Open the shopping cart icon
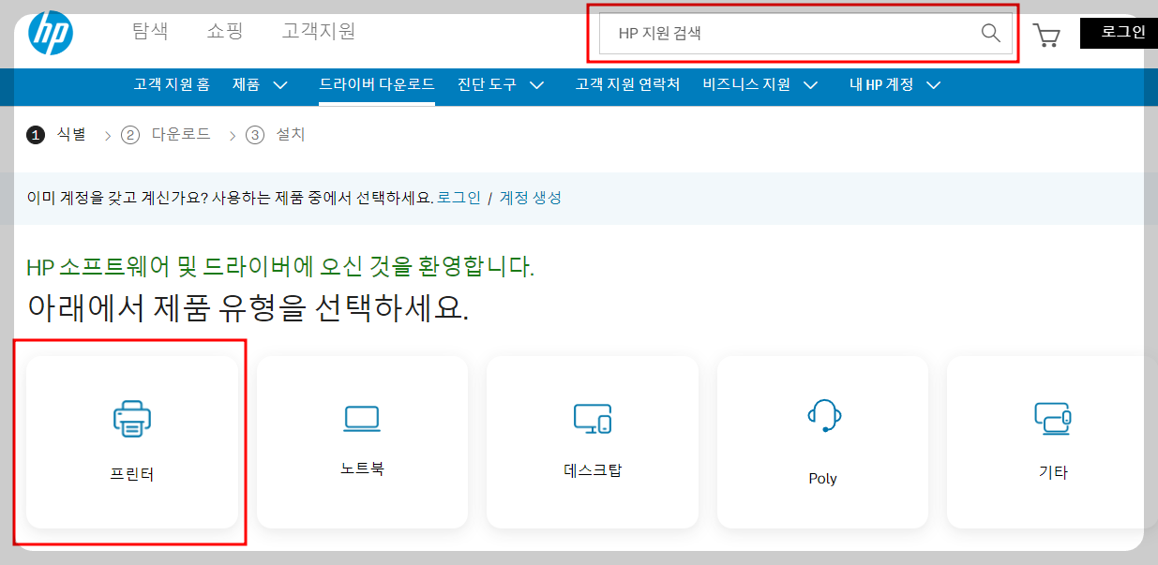 pyautogui.click(x=1047, y=35)
